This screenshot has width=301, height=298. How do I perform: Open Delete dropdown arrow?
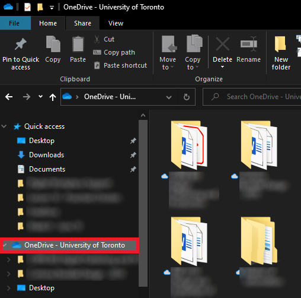pyautogui.click(x=222, y=67)
